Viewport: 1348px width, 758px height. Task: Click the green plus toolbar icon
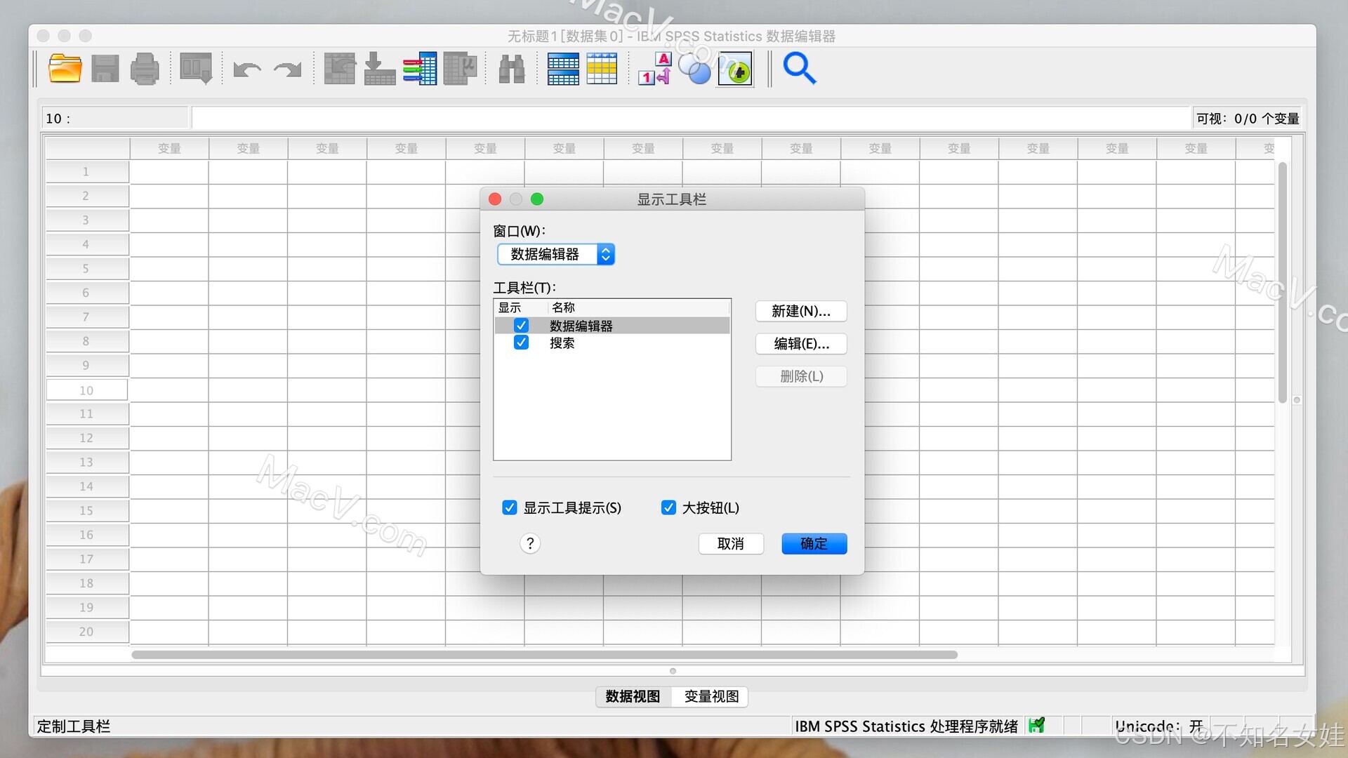pos(735,70)
